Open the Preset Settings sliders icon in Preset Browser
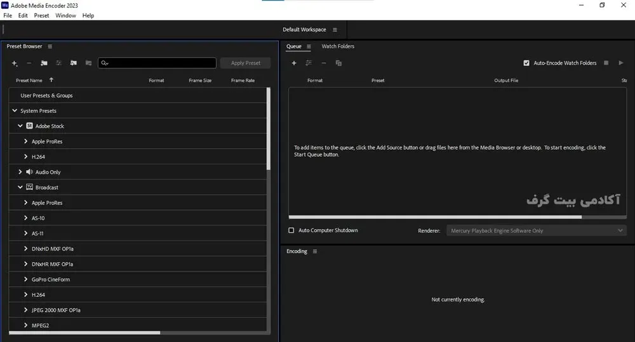The image size is (635, 342). (x=58, y=63)
